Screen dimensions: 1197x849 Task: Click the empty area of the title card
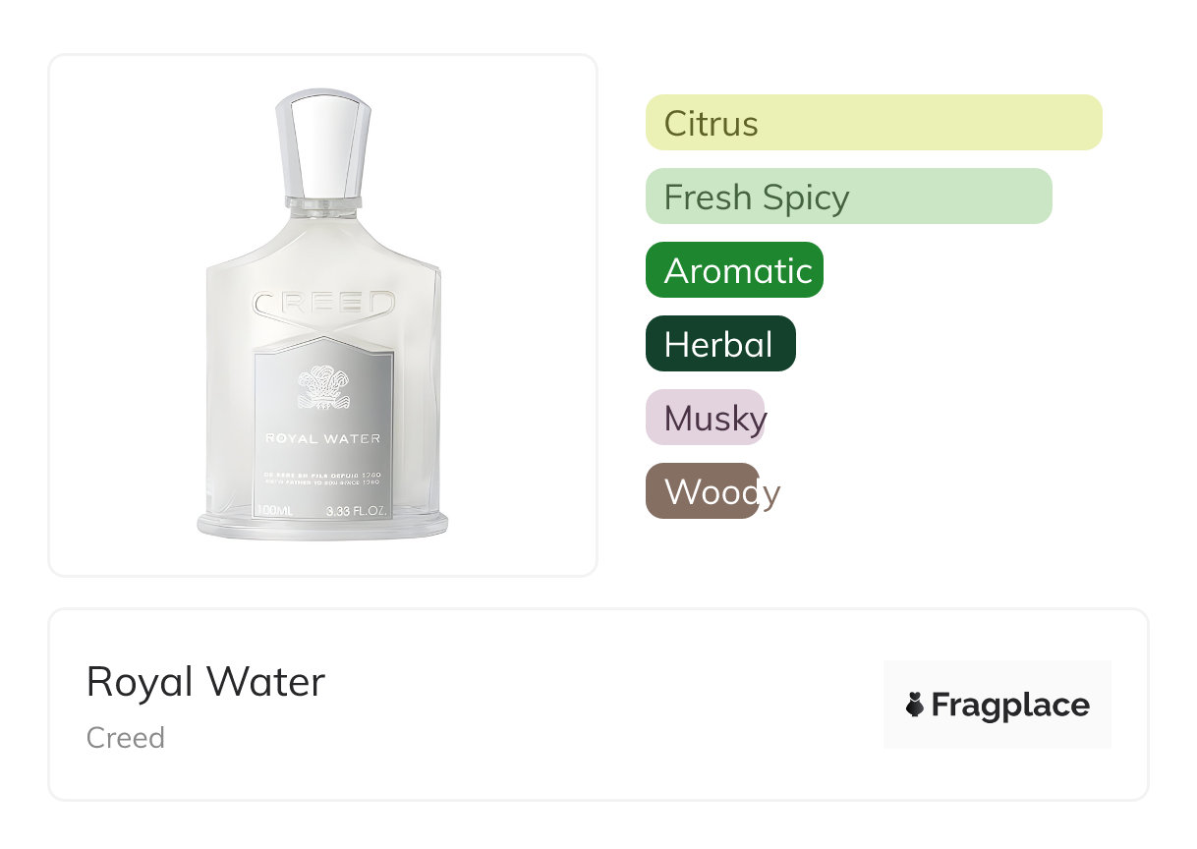click(590, 705)
